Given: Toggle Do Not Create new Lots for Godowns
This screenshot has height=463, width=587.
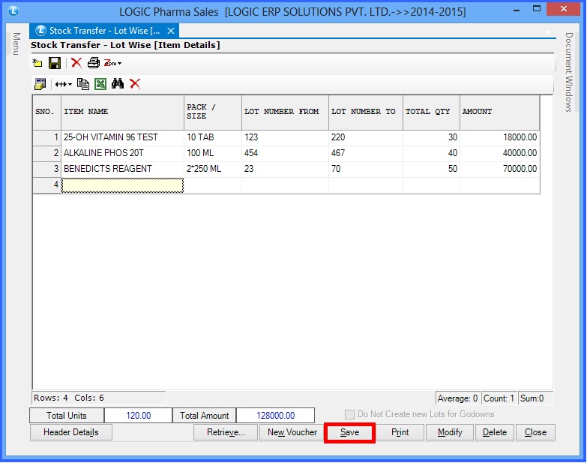Looking at the screenshot, I should click(349, 414).
